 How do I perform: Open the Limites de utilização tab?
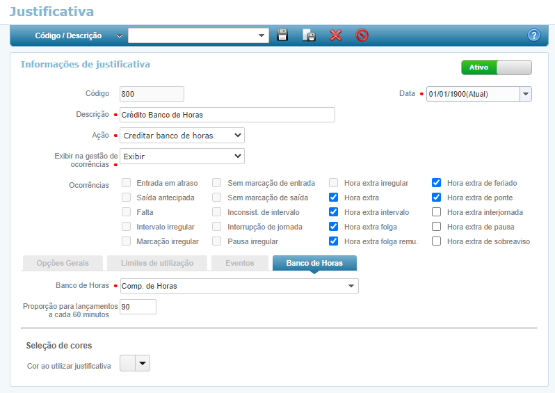coord(156,263)
